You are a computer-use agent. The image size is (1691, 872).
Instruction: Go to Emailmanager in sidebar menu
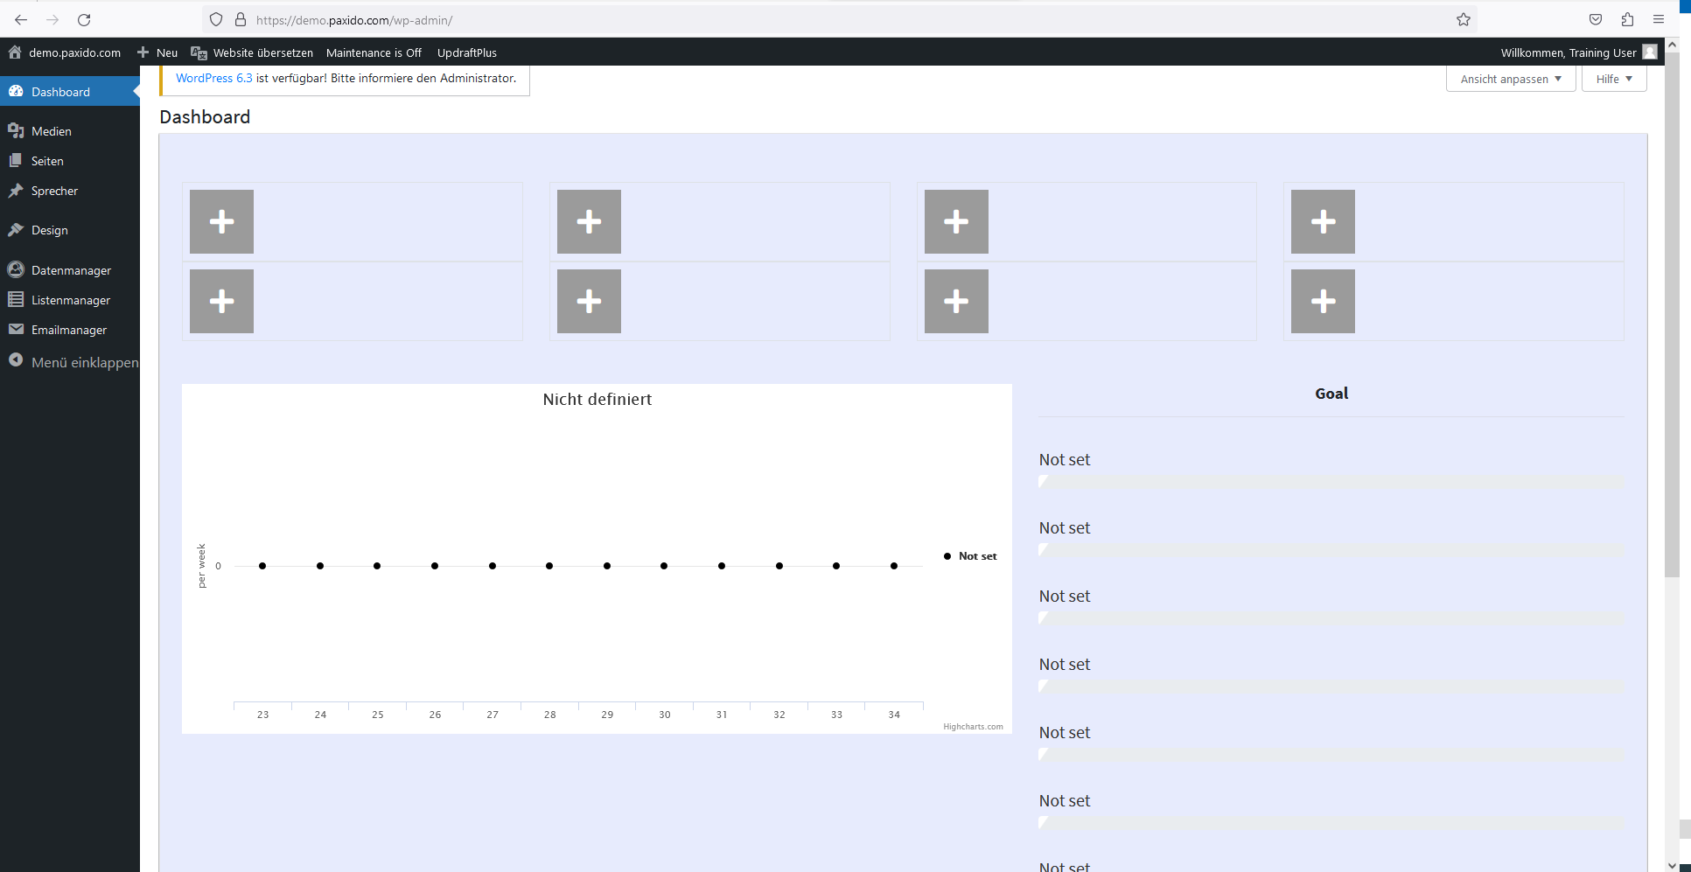click(x=69, y=330)
